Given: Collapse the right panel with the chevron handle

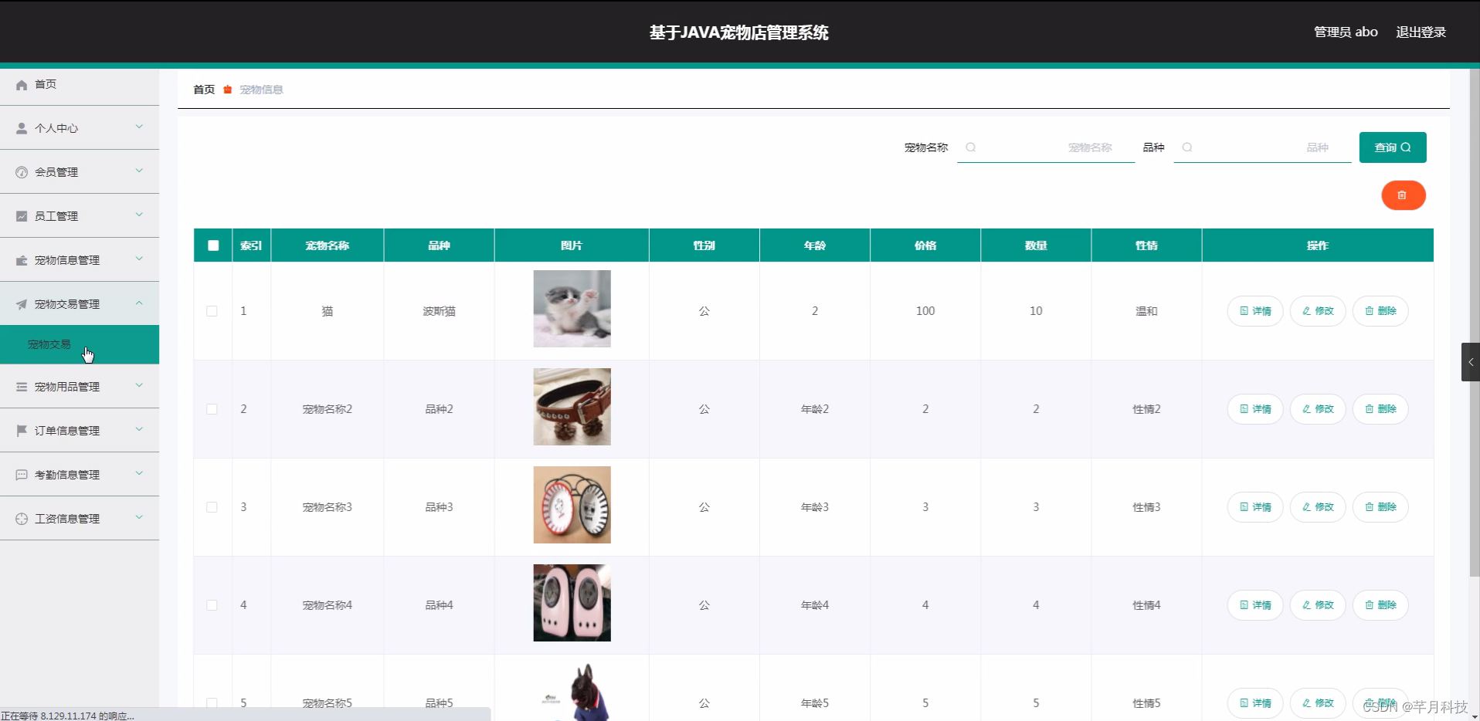Looking at the screenshot, I should [1471, 361].
